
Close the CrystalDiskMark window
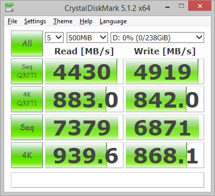(200, 6)
